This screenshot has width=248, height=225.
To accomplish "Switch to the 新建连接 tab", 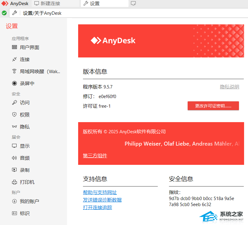I will coord(55,4).
